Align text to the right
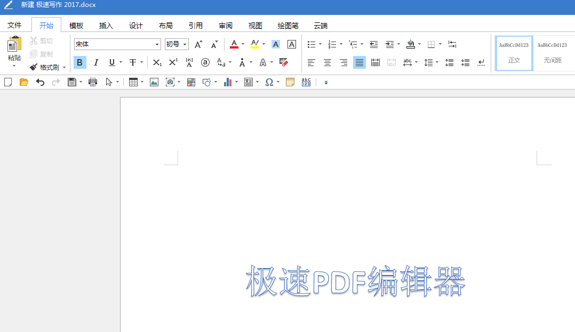The width and height of the screenshot is (575, 332). pos(344,63)
